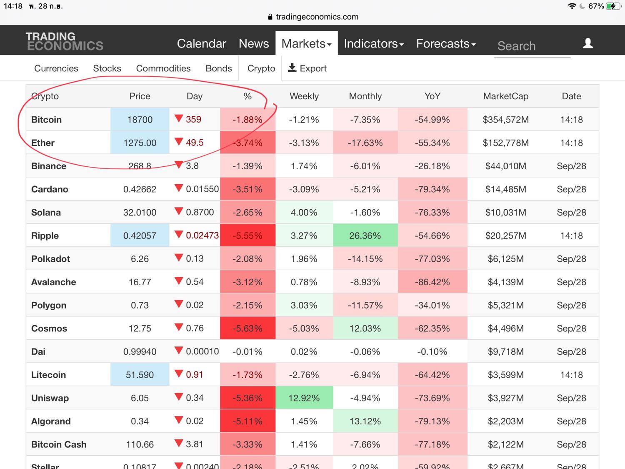625x469 pixels.
Task: Open the Ripple crypto link
Action: click(45, 236)
